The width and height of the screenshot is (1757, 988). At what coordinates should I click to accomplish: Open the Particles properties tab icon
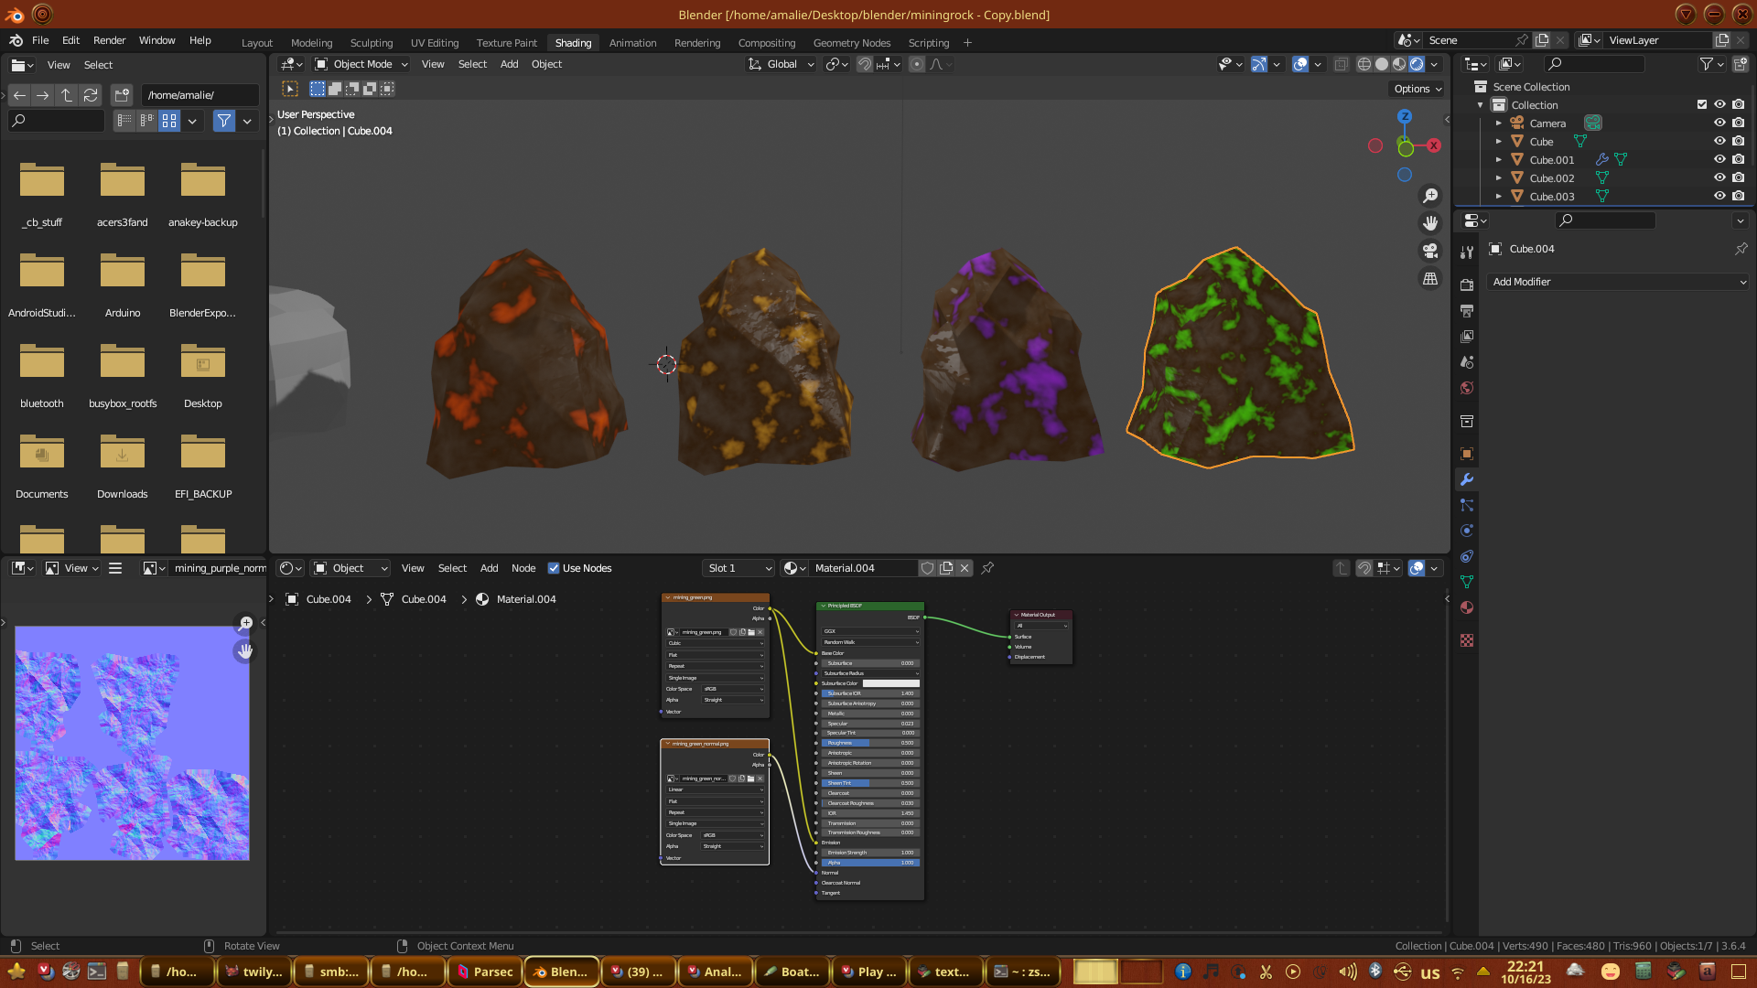[x=1467, y=505]
